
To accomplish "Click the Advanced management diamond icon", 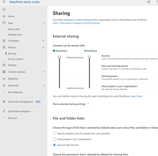I will click(x=4, y=101).
